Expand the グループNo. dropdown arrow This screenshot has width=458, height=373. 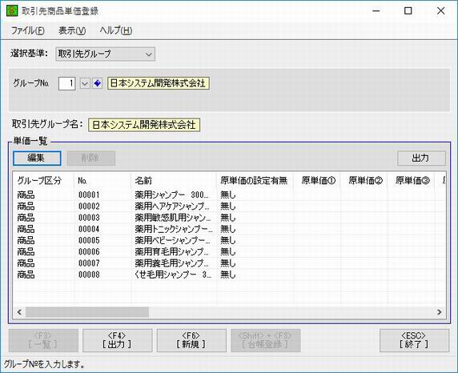tap(84, 83)
